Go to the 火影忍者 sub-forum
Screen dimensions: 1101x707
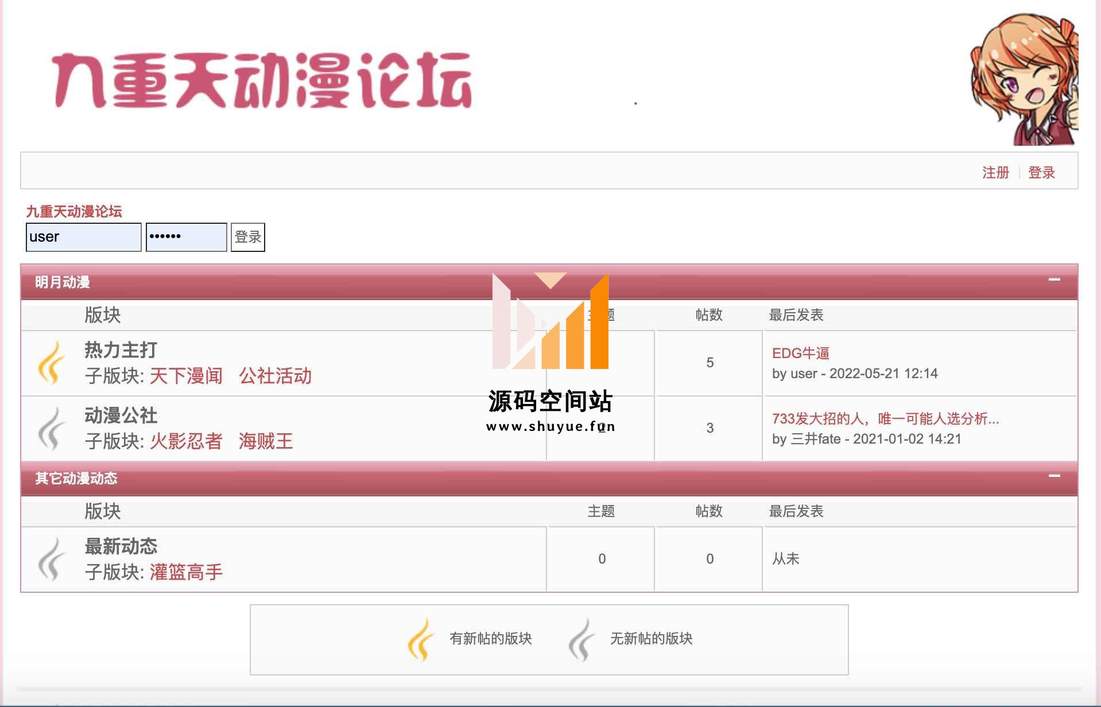pyautogui.click(x=186, y=441)
